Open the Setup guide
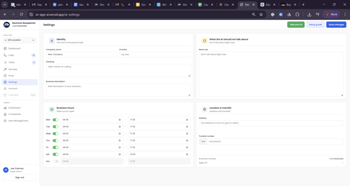This screenshot has height=186, width=350. click(x=315, y=25)
